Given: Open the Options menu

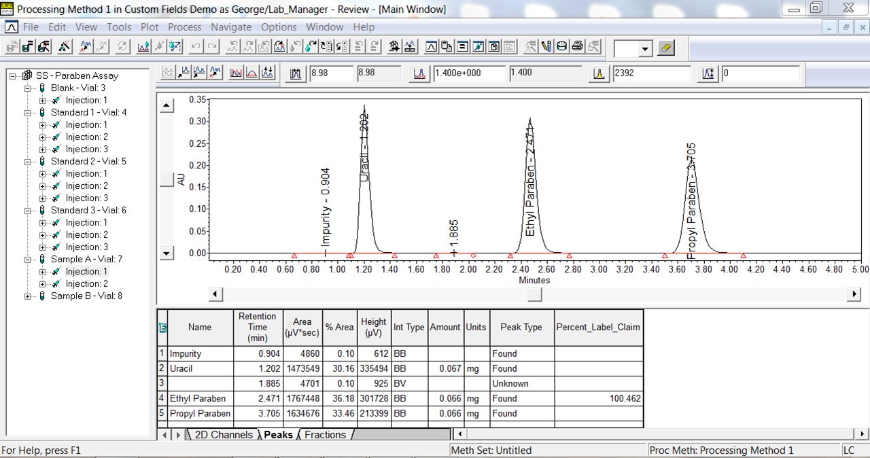Looking at the screenshot, I should coord(279,27).
